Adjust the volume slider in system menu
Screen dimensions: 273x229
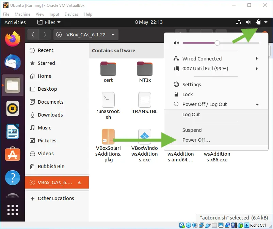(221, 43)
